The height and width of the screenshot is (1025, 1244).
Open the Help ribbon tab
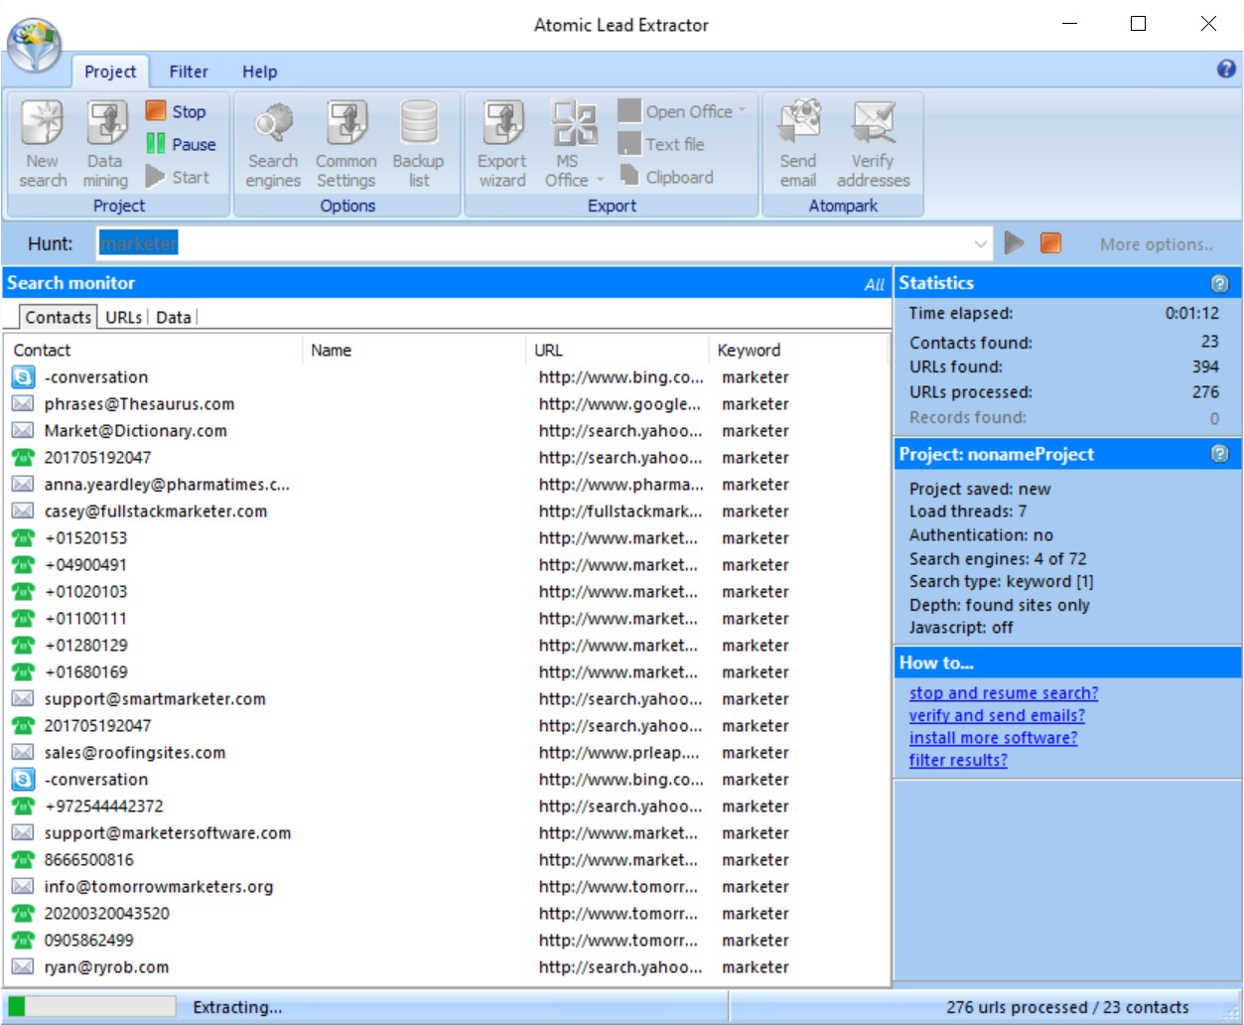(x=260, y=72)
